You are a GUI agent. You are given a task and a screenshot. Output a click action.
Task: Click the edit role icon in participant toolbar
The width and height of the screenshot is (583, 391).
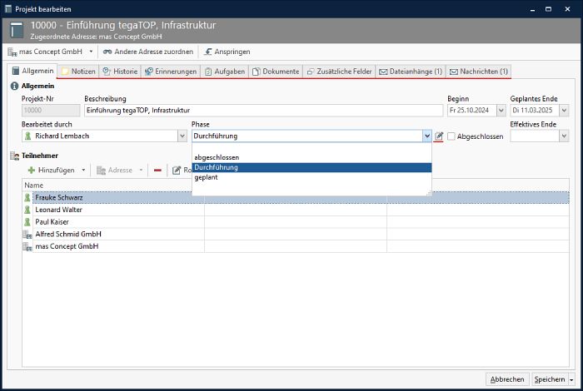pyautogui.click(x=177, y=170)
